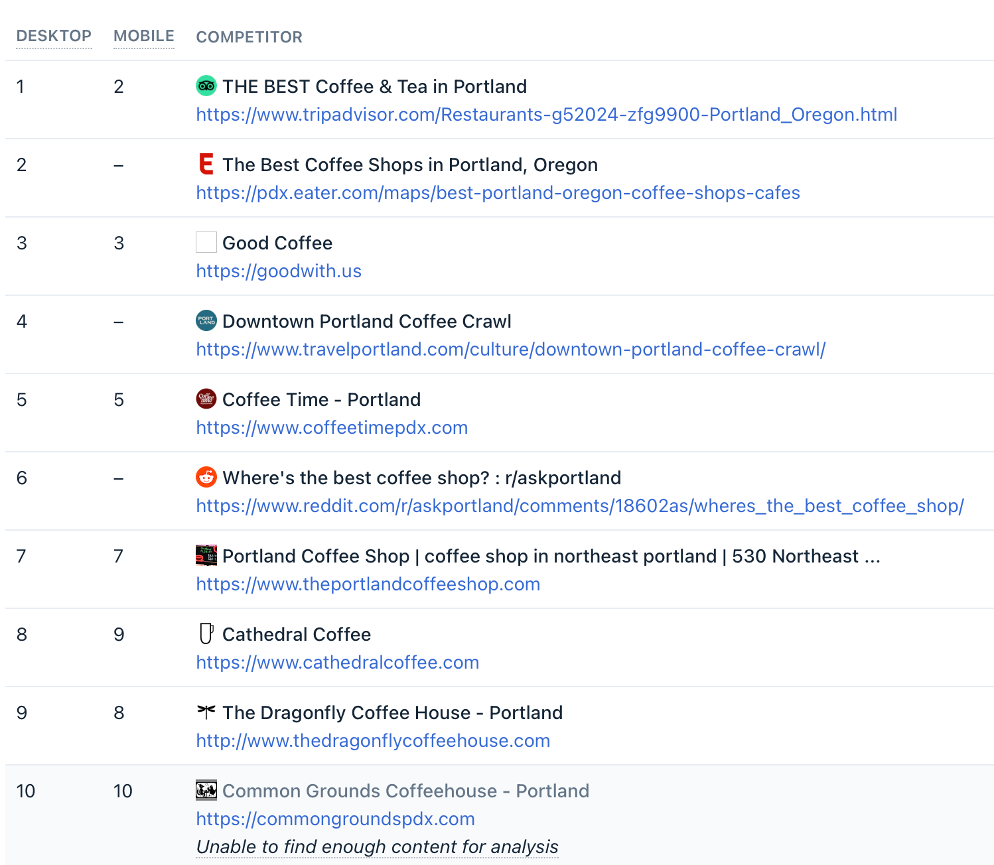This screenshot has height=865, width=994.
Task: Open the reddit.com askportland thread link
Action: (x=579, y=506)
